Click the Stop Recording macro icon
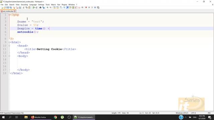The image size is (214, 120). point(89,7)
